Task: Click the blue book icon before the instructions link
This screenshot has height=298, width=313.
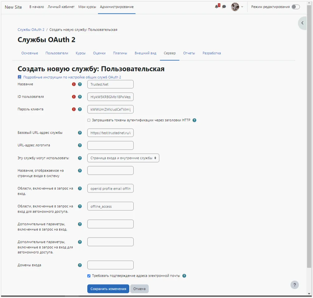Action: 19,77
